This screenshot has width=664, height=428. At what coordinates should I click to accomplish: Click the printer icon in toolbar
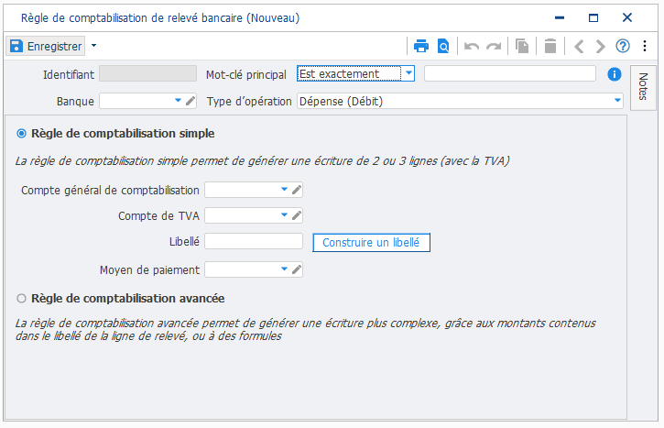(421, 46)
